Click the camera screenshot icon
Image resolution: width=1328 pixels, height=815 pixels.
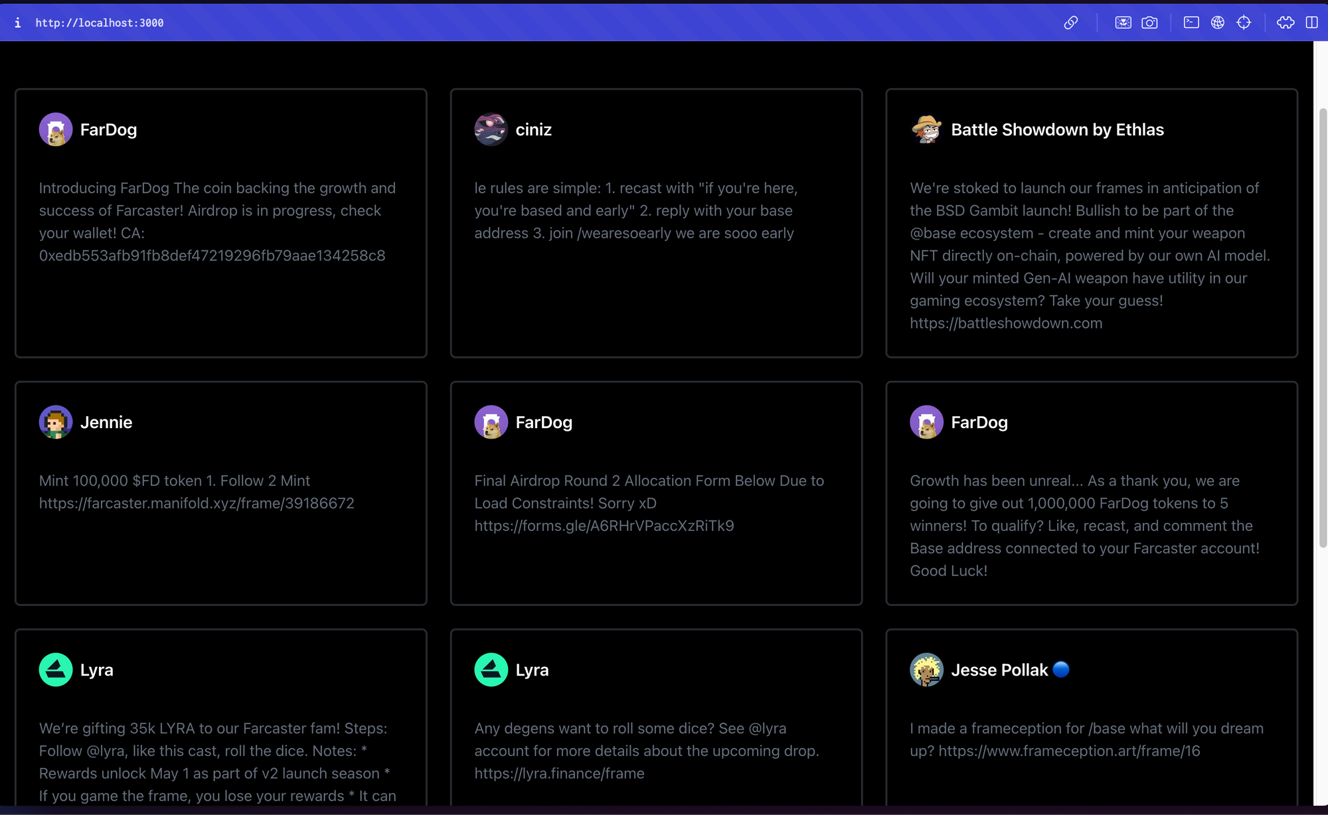click(x=1149, y=23)
